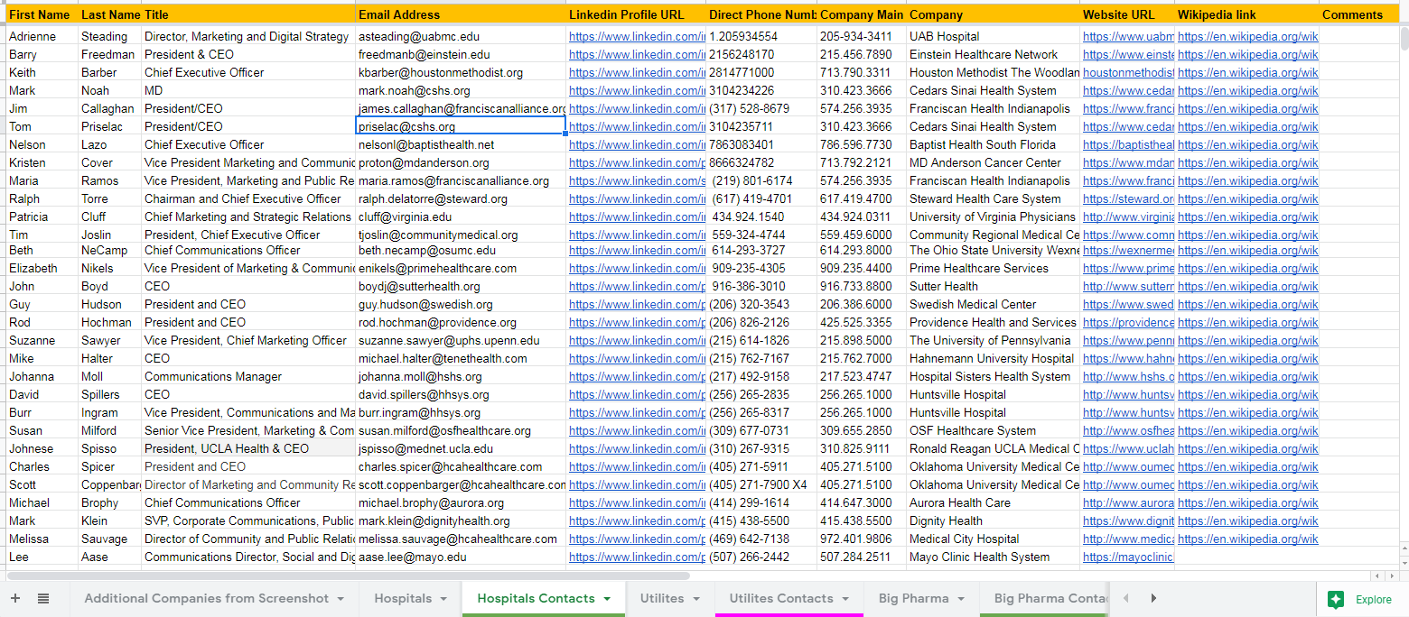Select the Swedish Medical Center company cell
This screenshot has width=1409, height=617.
tap(994, 304)
